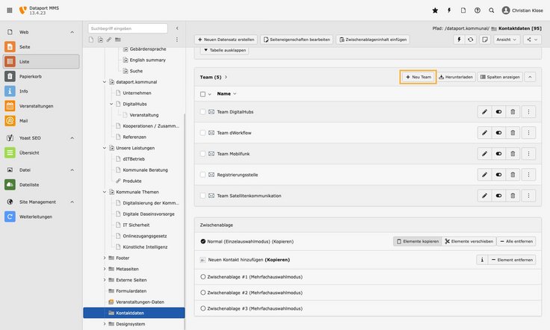Click the search magnifier in top bar
Screen dimensions: 550x330
point(491,10)
